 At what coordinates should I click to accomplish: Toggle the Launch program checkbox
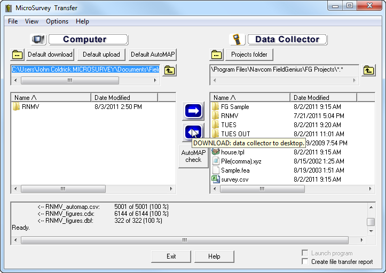pos(305,253)
